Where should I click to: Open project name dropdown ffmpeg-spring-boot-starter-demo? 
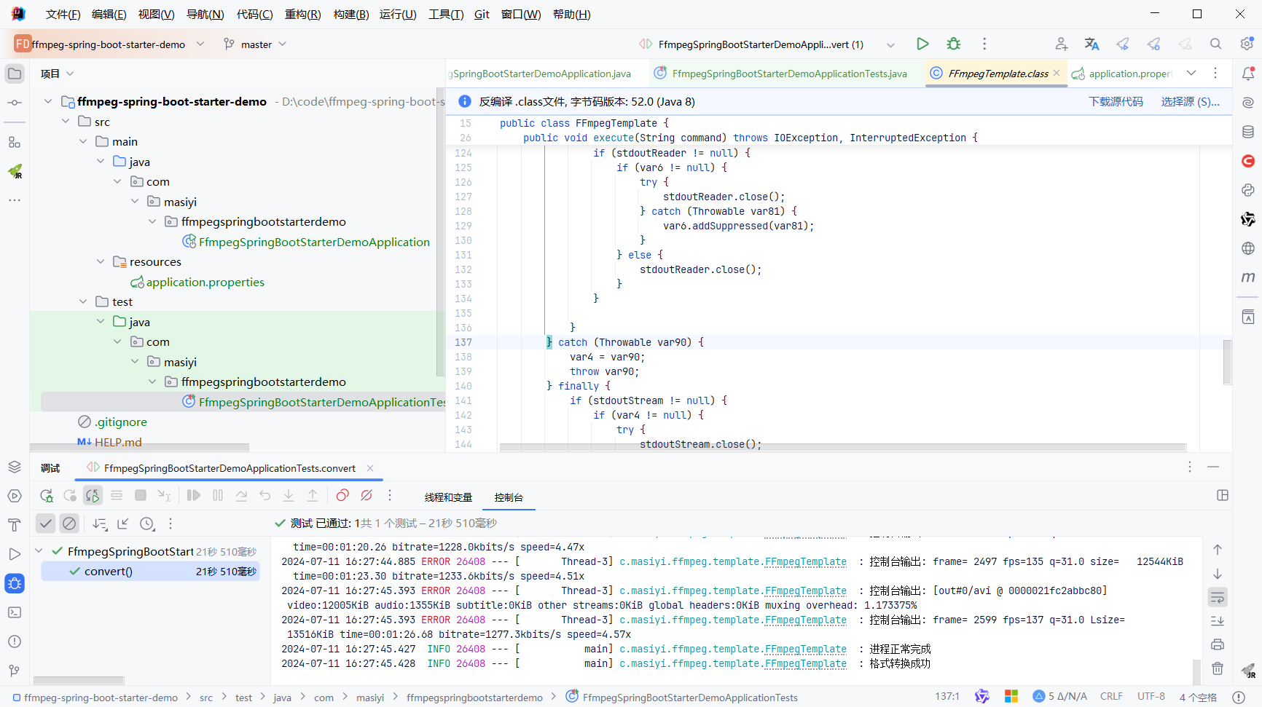tap(109, 44)
